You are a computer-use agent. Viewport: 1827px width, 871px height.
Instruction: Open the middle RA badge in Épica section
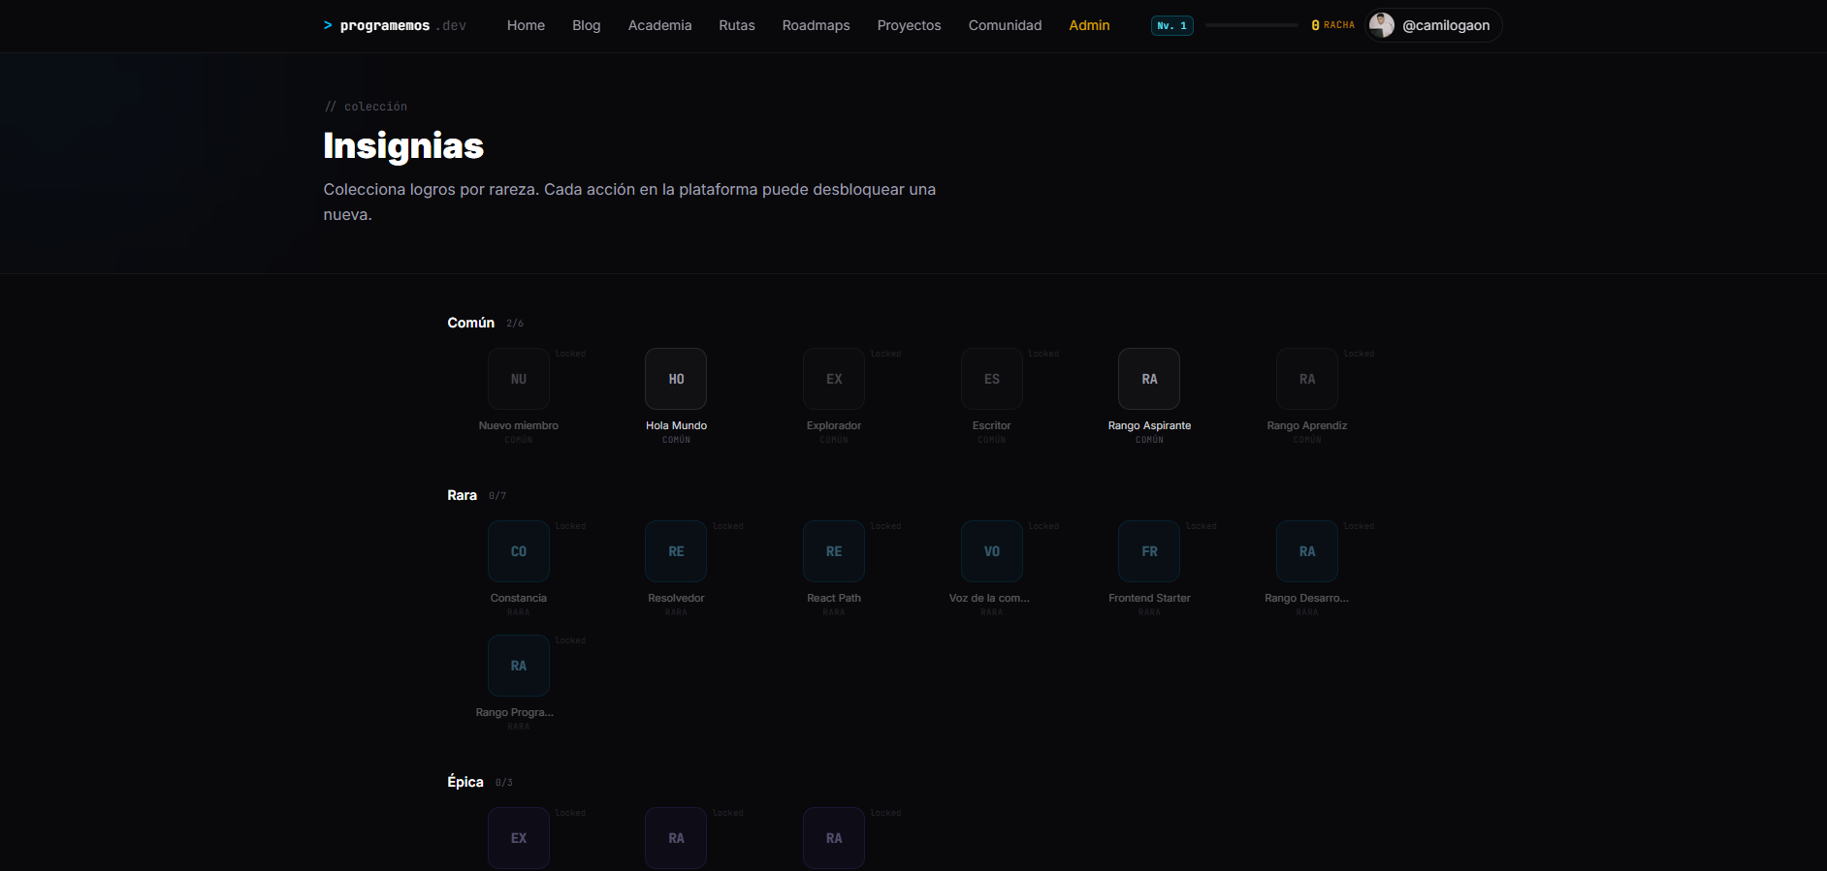676,838
